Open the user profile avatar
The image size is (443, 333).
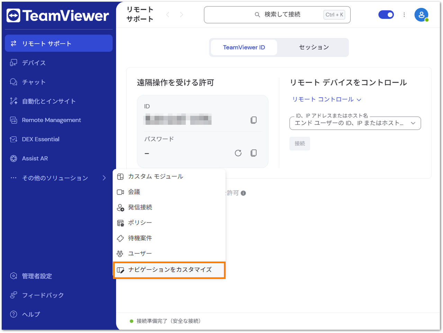(421, 15)
